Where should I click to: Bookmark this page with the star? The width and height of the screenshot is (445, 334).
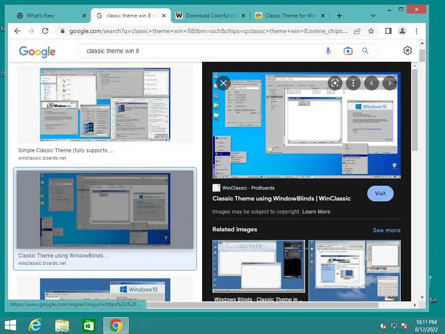click(371, 31)
